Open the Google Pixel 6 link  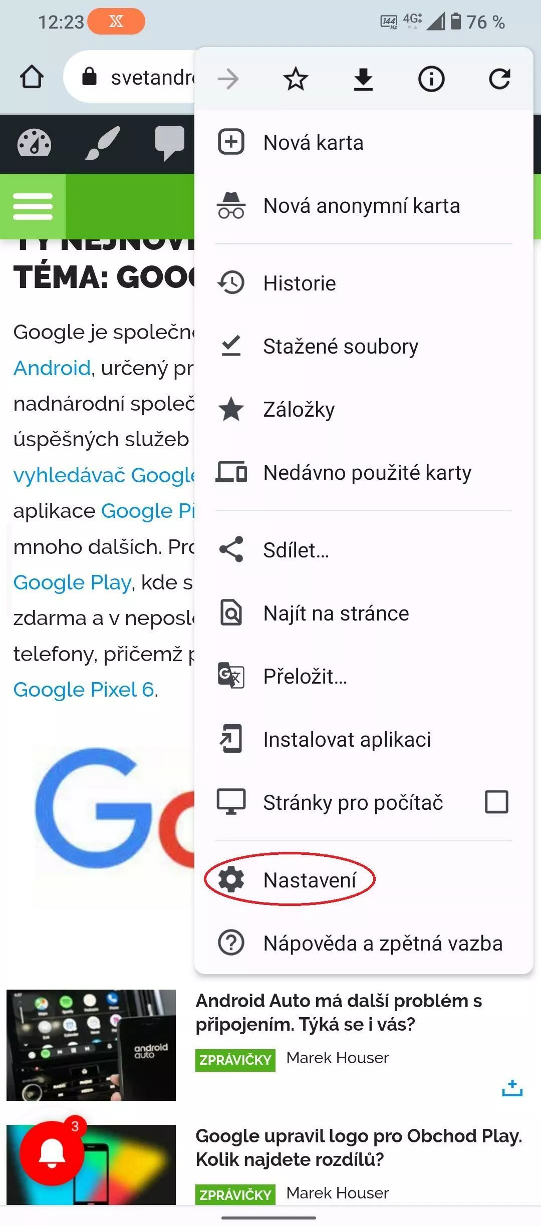pyautogui.click(x=84, y=690)
